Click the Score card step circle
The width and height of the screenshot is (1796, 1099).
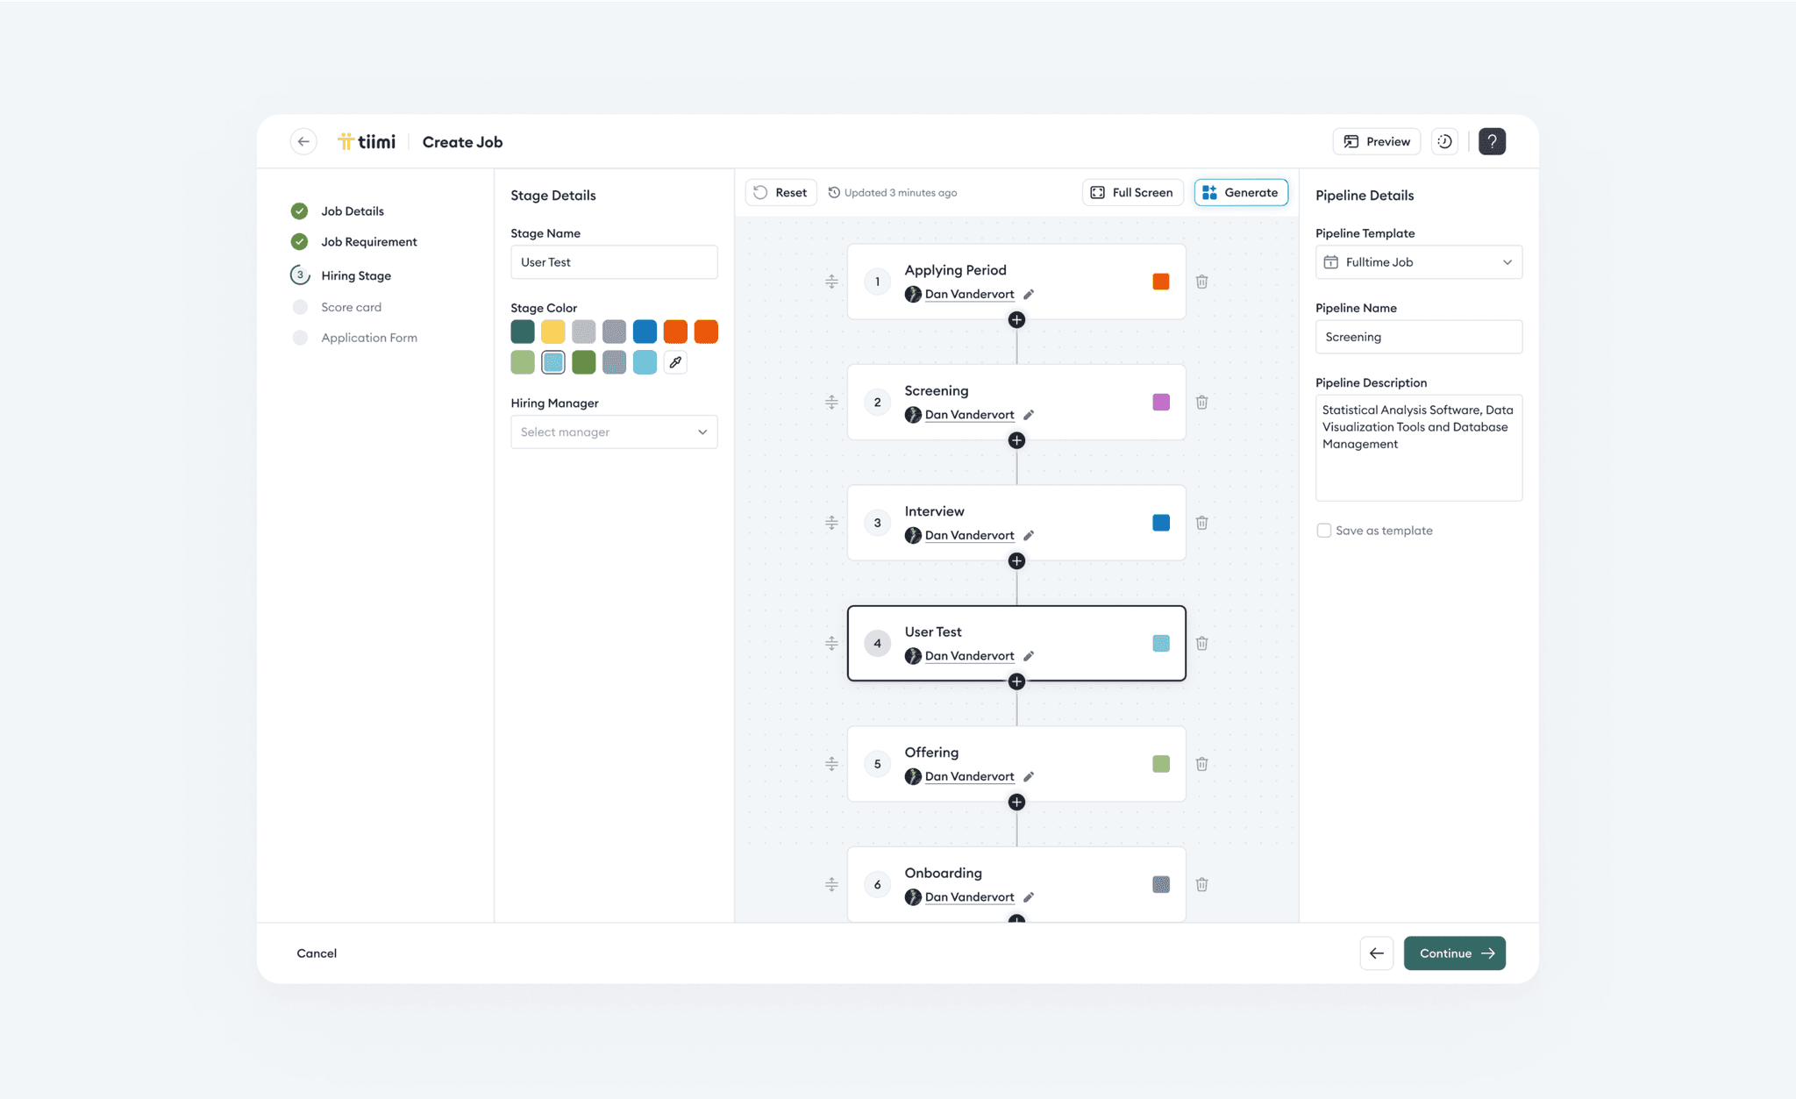point(300,306)
